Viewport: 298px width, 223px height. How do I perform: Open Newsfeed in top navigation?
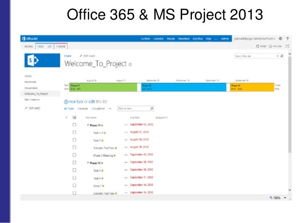pos(184,39)
